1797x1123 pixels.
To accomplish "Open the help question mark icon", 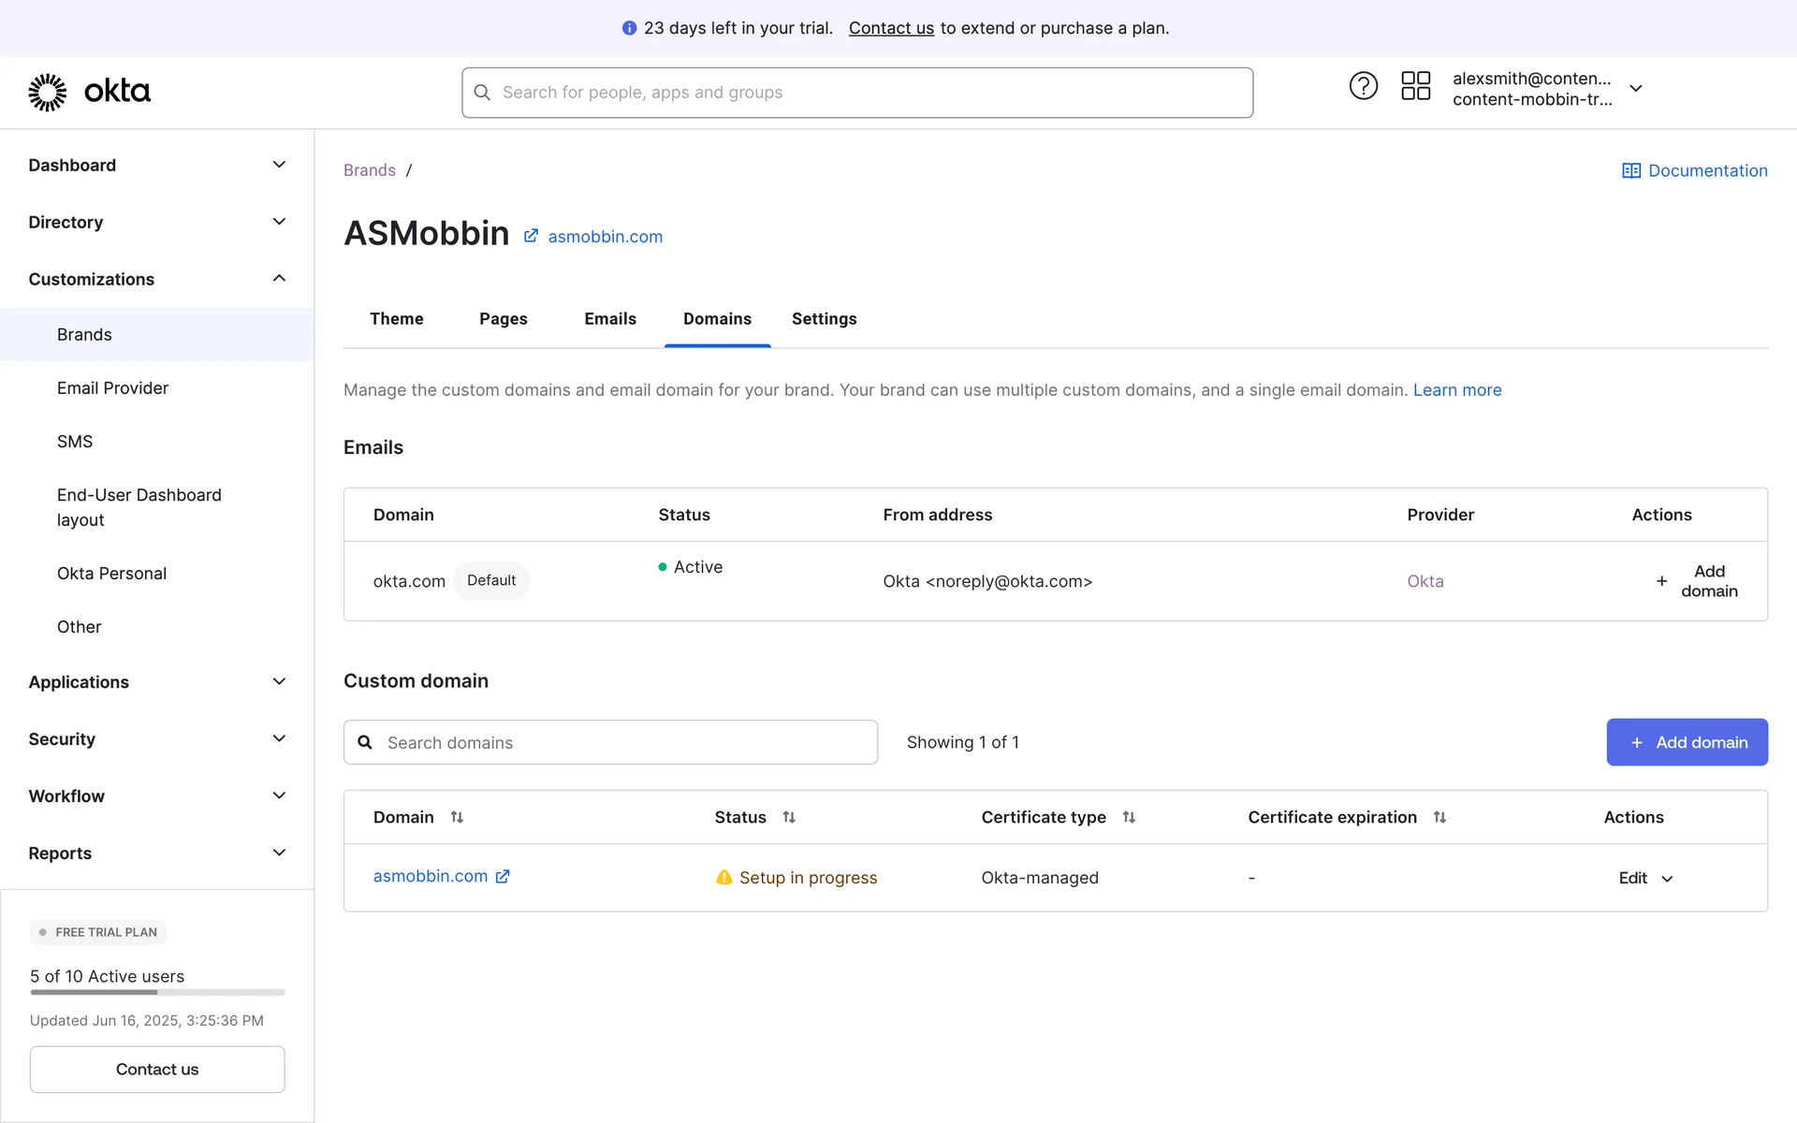I will click(x=1363, y=86).
